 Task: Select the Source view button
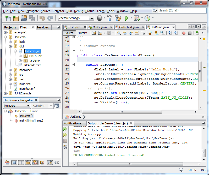coord(69,33)
